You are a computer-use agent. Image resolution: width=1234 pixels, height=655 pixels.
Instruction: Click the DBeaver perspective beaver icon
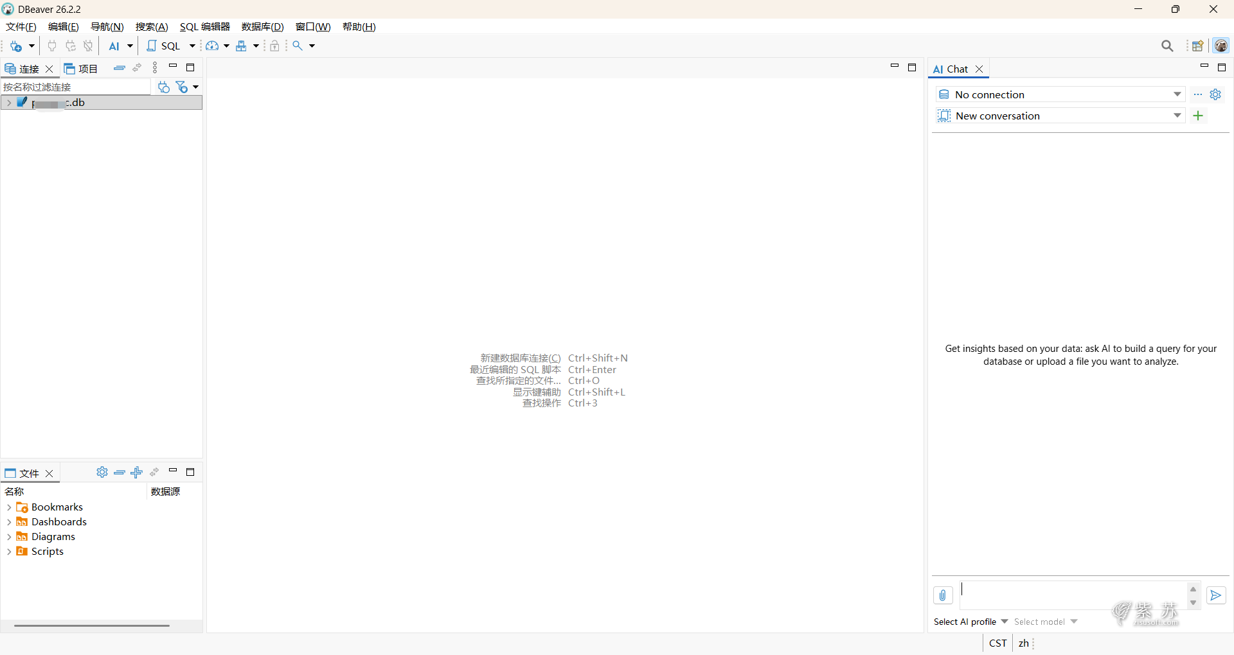(1221, 46)
